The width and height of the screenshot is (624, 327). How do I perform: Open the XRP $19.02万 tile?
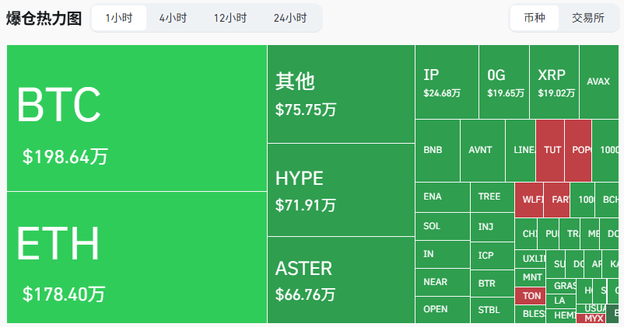tap(554, 82)
